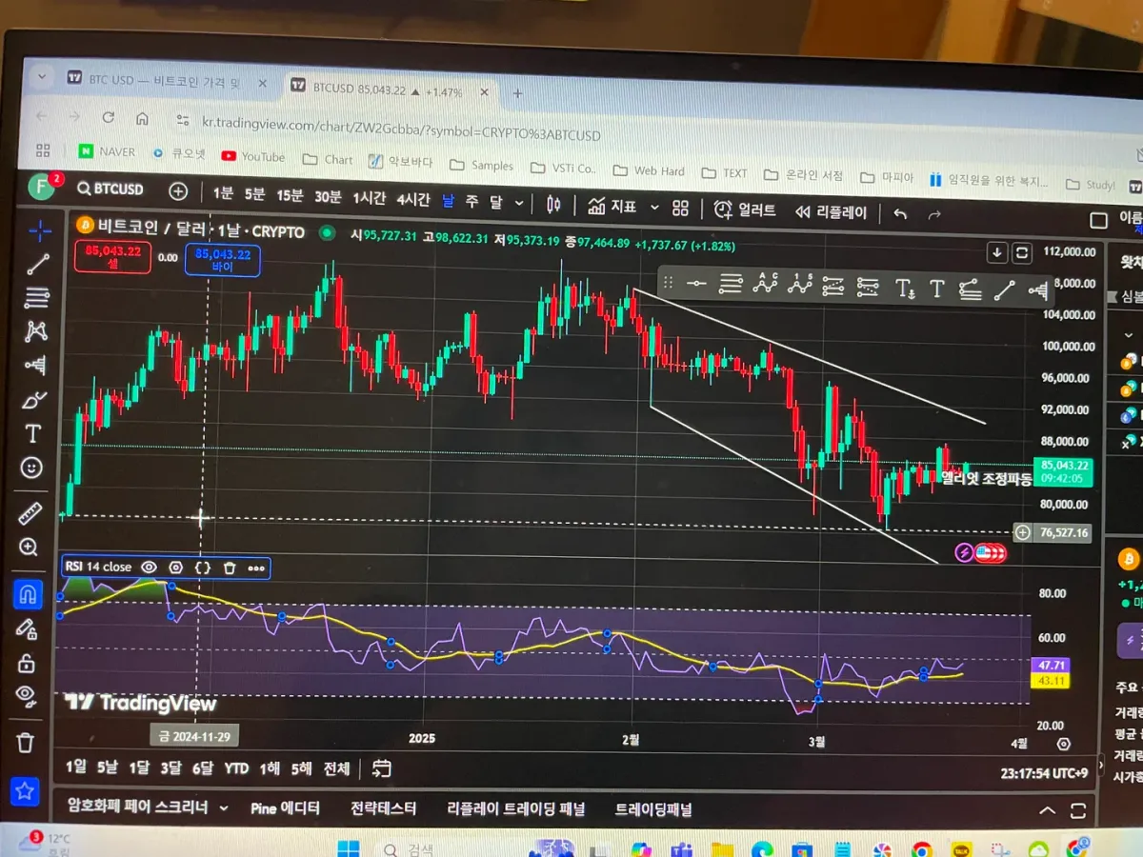This screenshot has height=857, width=1143.
Task: Click the compare or add symbol plus icon
Action: pyautogui.click(x=178, y=190)
